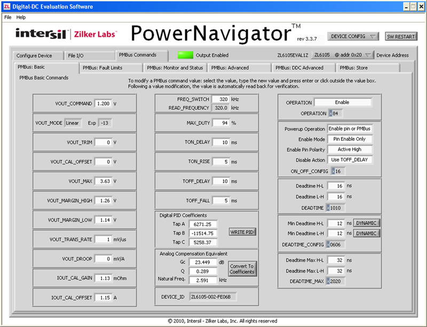Click the READ_FREQUENCY value 320.0
Screen dimensions: 427x327
click(221, 108)
